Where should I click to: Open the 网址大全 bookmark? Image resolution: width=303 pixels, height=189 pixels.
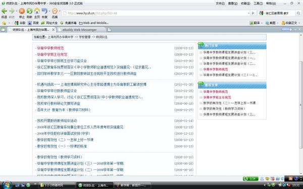coord(49,23)
